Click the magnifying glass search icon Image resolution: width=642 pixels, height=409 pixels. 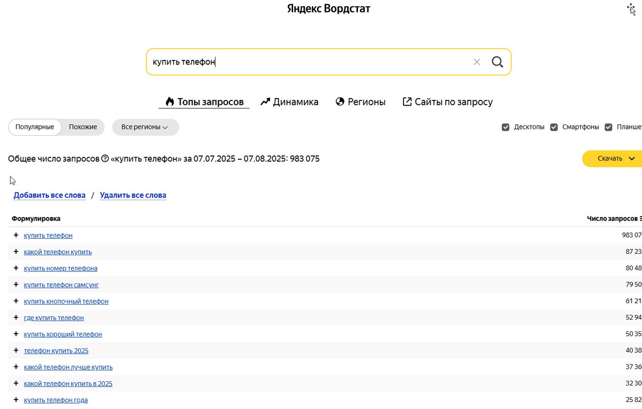[x=497, y=62]
